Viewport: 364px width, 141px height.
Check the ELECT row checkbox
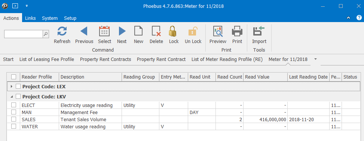click(14, 105)
